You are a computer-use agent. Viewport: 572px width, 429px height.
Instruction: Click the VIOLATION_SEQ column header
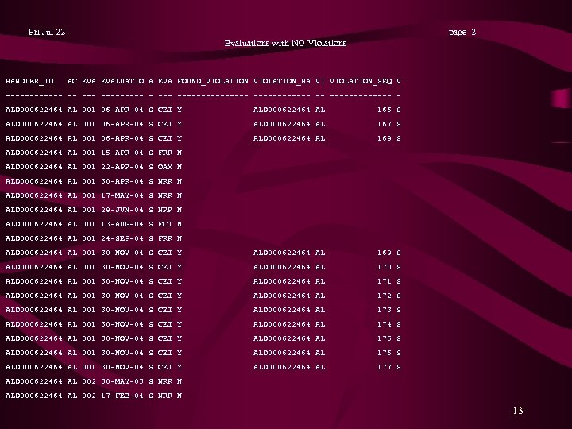pyautogui.click(x=361, y=81)
